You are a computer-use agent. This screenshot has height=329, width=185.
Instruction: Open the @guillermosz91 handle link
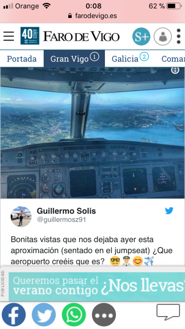62,220
